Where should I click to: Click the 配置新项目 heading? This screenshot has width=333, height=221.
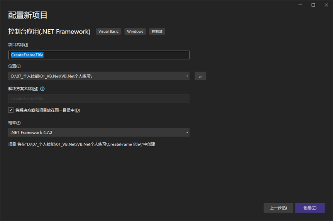(28, 15)
